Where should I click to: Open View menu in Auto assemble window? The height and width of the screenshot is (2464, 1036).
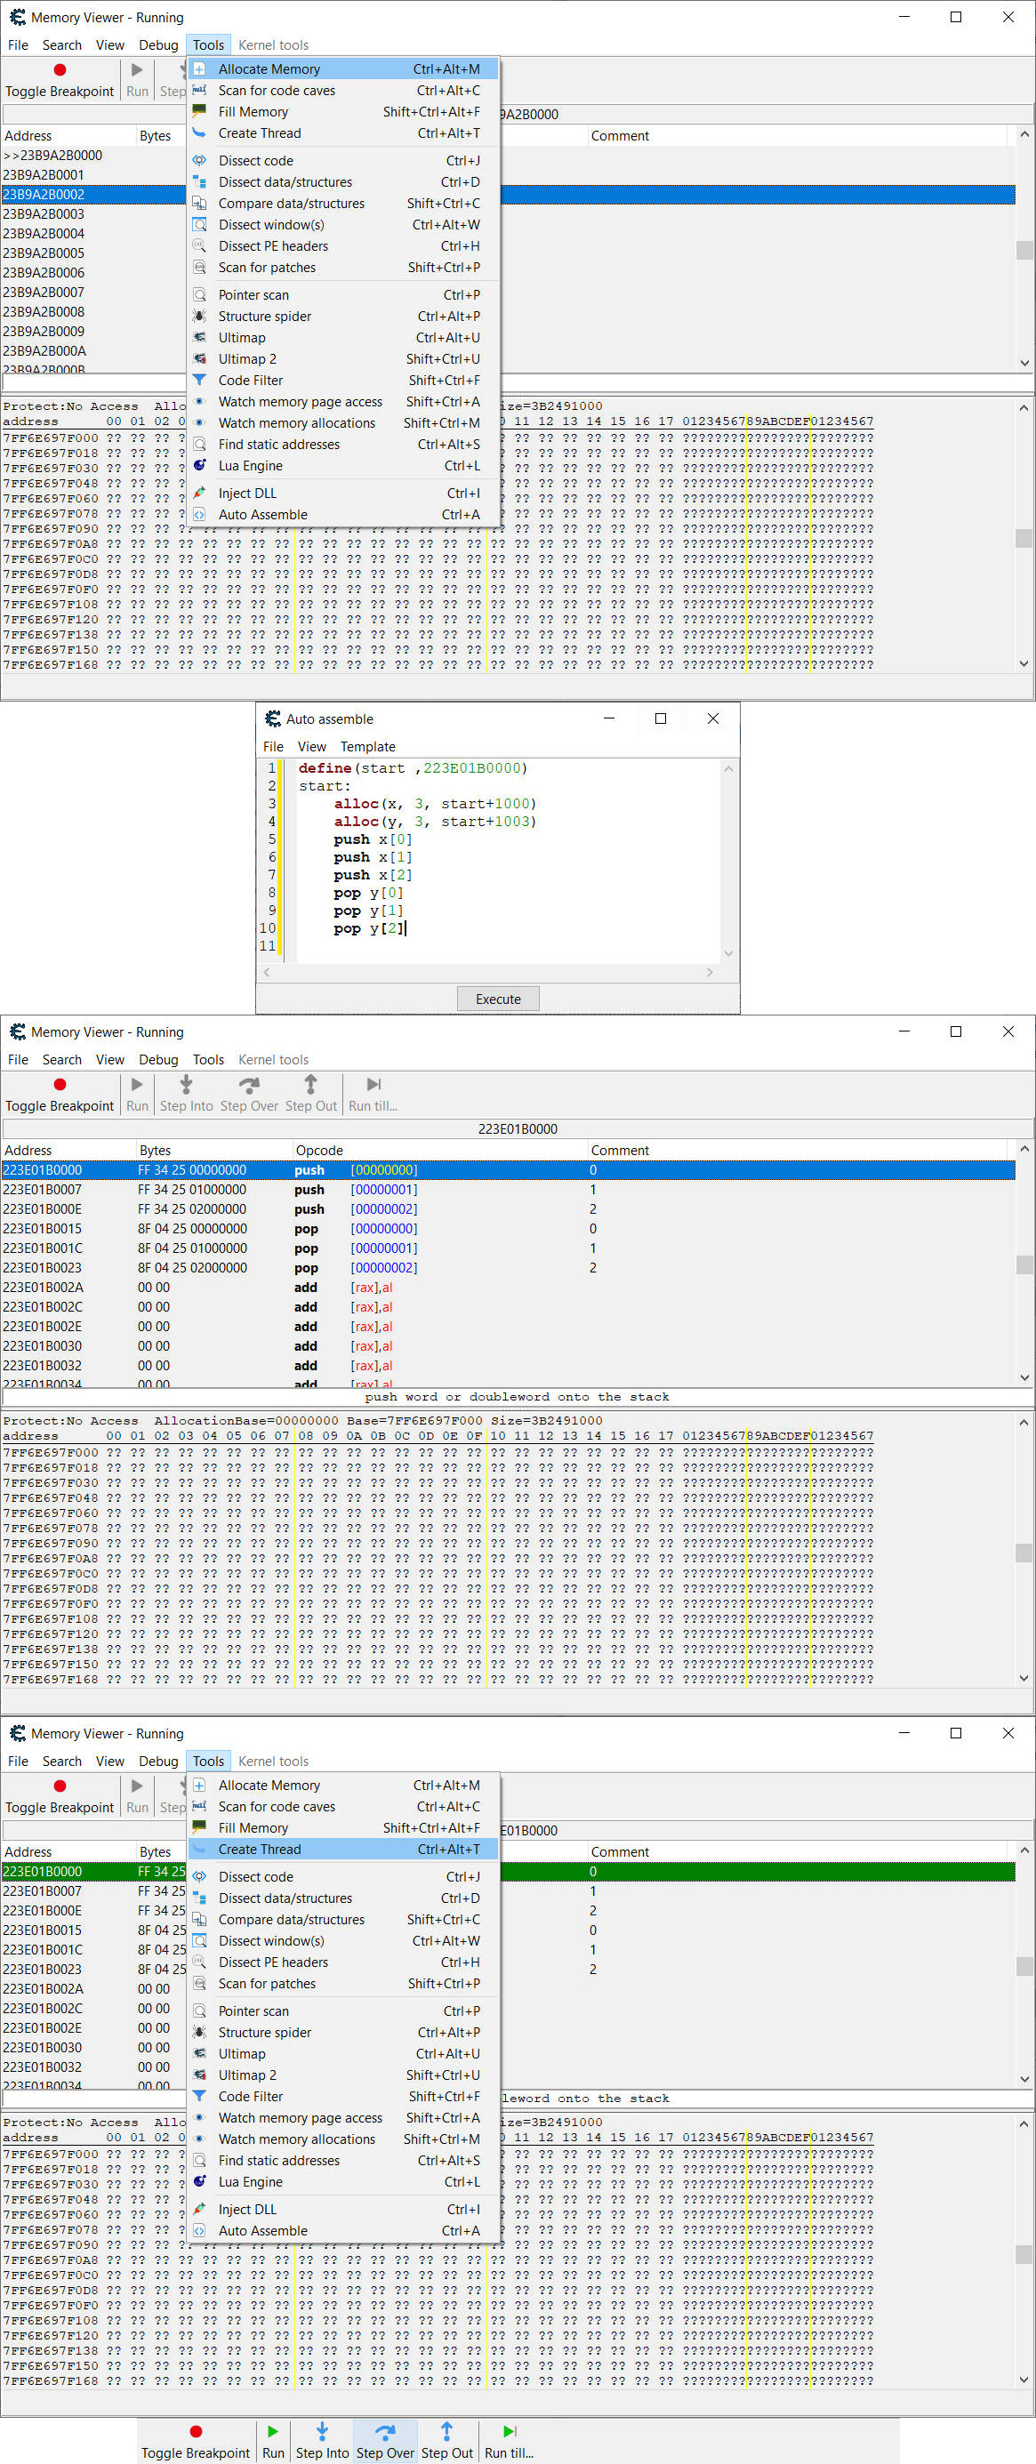(x=311, y=746)
